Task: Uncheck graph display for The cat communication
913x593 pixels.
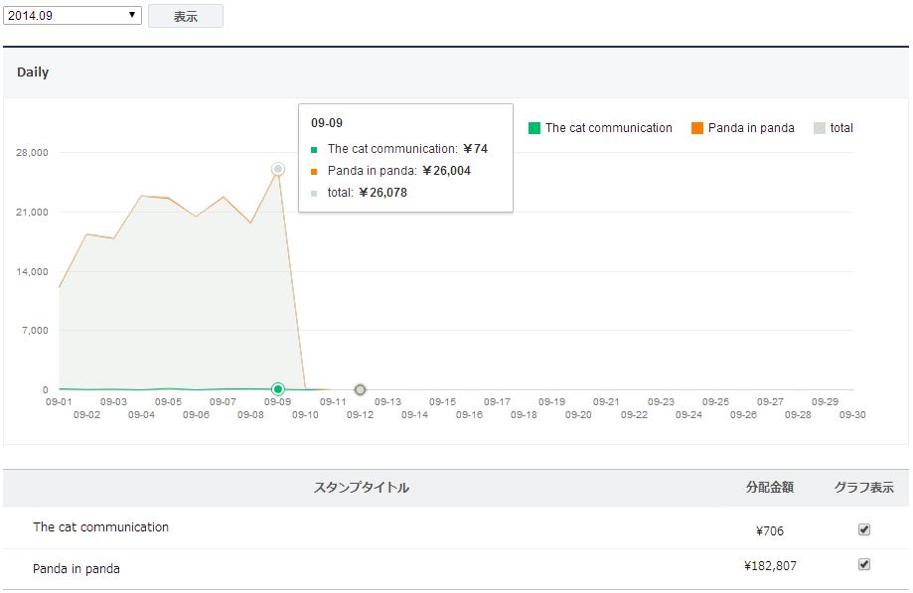Action: [x=864, y=529]
